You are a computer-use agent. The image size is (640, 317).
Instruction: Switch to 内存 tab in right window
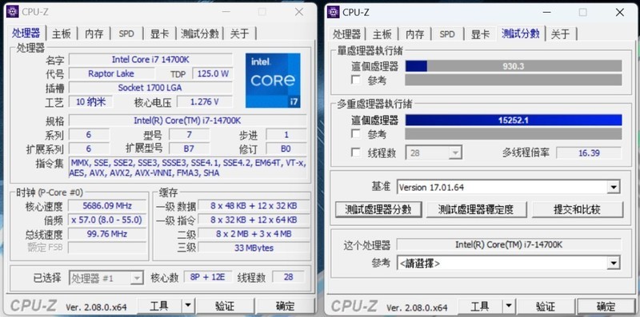(x=415, y=34)
